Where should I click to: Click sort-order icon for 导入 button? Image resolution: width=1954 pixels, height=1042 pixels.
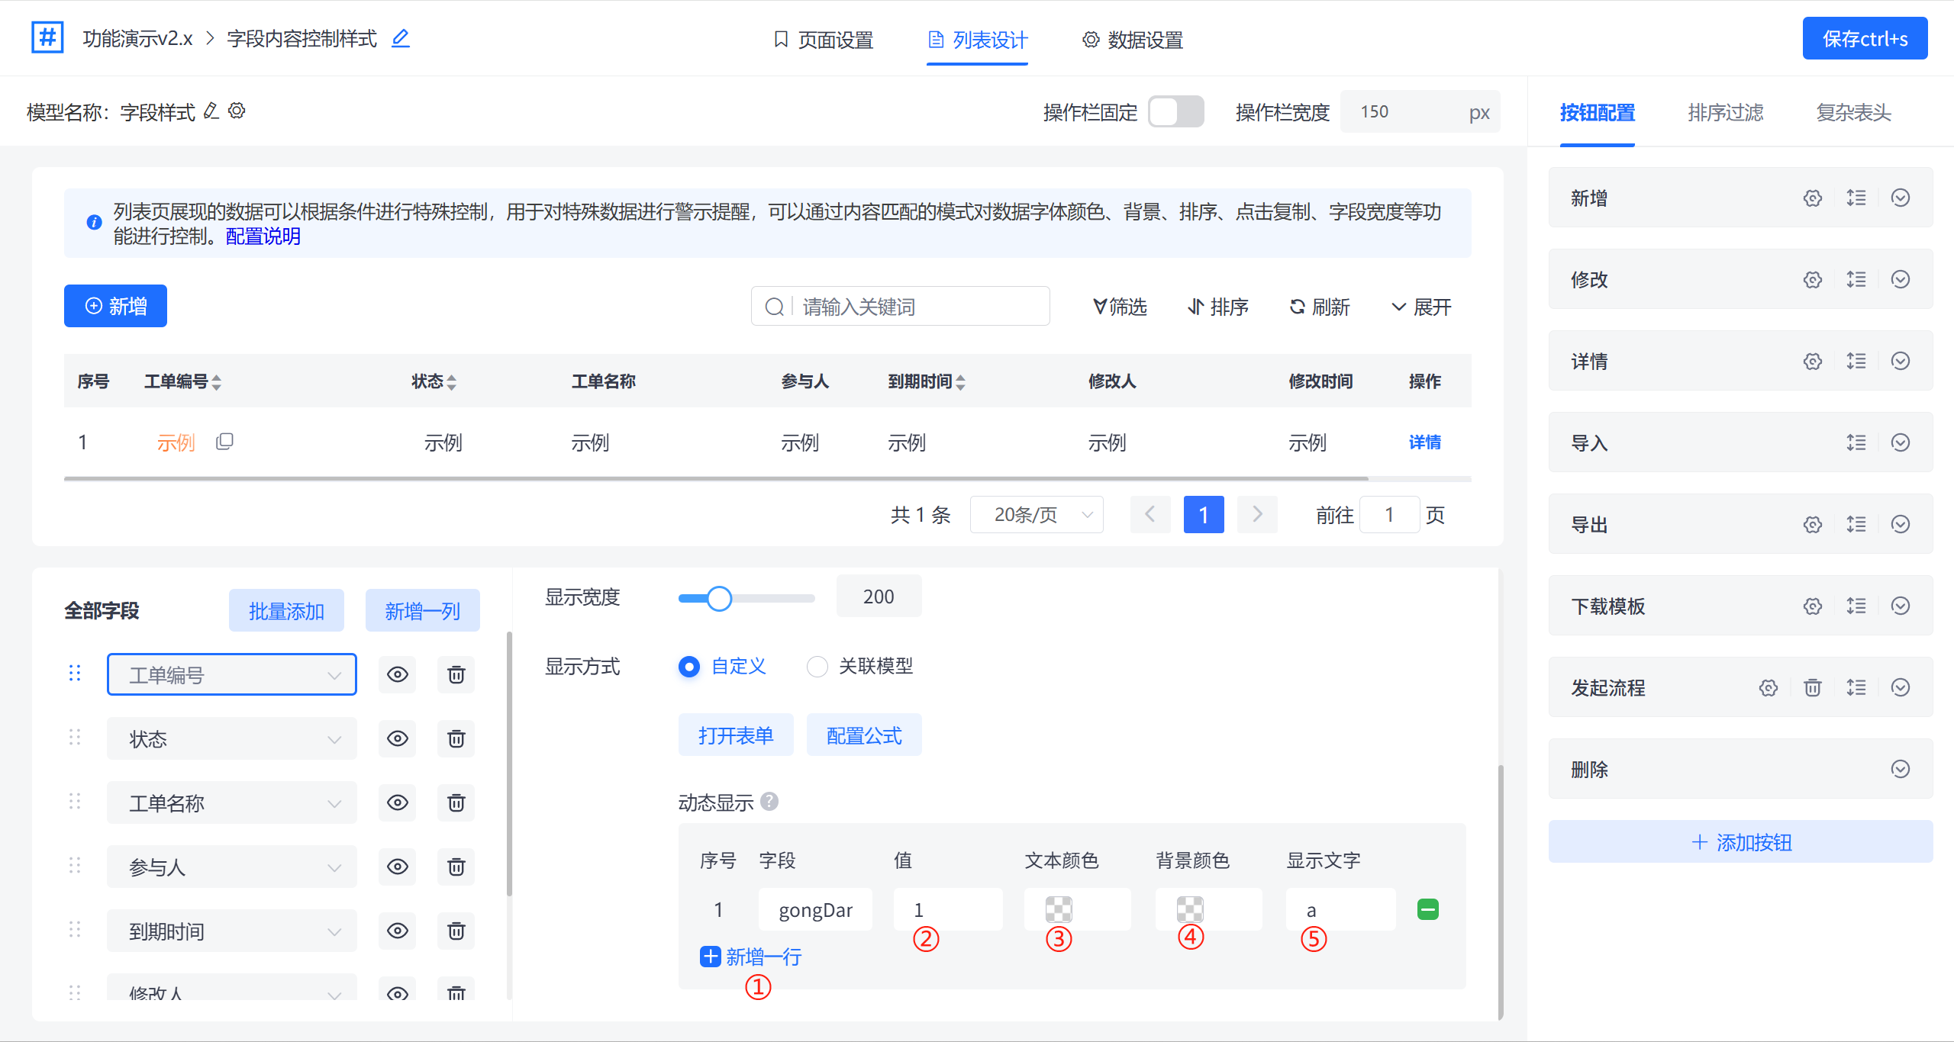pyautogui.click(x=1856, y=443)
